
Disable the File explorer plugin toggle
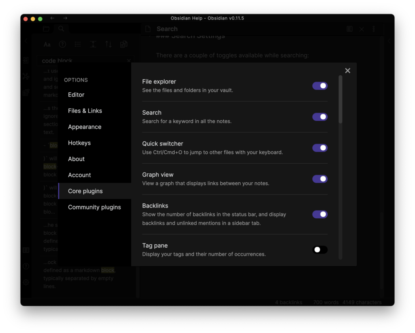(x=320, y=86)
